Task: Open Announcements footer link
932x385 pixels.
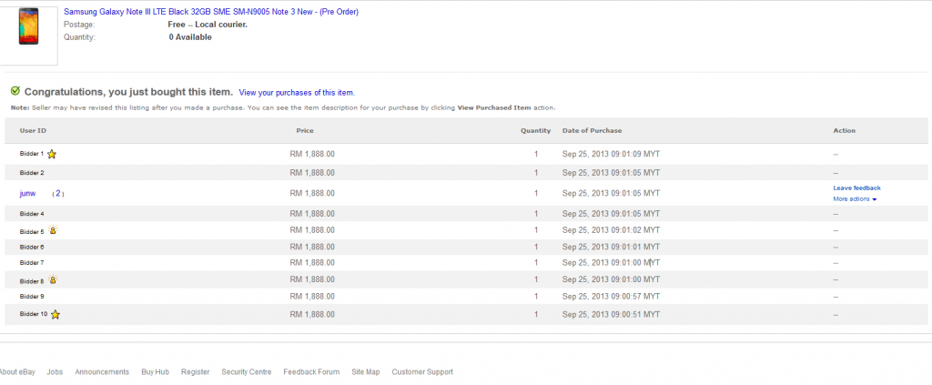Action: coord(102,372)
